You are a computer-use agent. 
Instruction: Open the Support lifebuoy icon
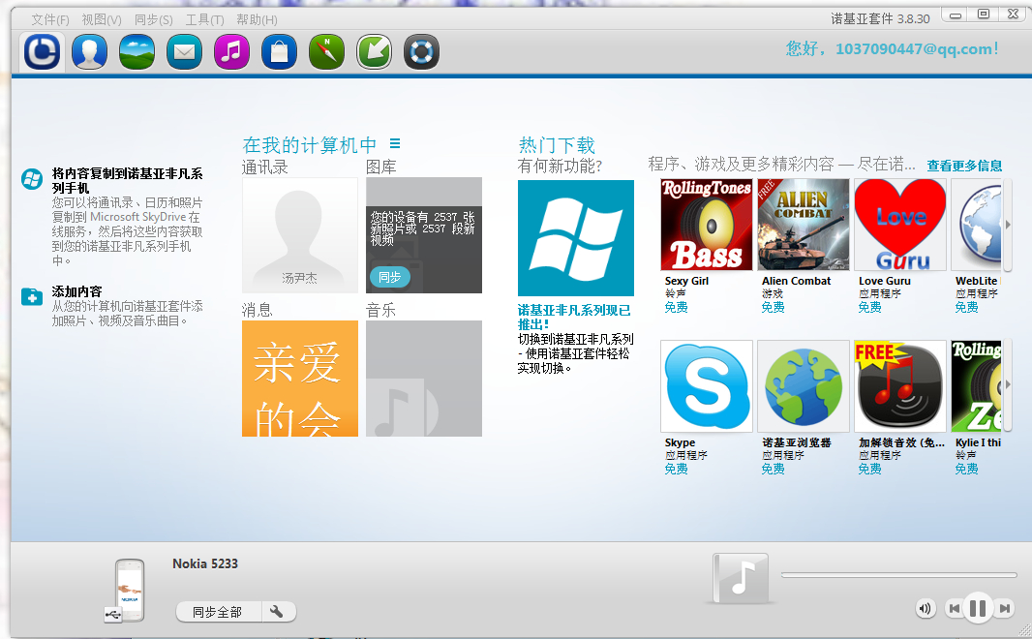click(x=421, y=51)
